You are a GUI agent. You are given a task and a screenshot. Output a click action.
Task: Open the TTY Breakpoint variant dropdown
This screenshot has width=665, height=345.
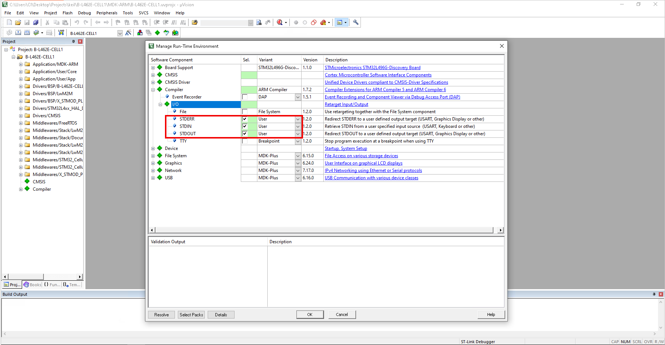298,141
